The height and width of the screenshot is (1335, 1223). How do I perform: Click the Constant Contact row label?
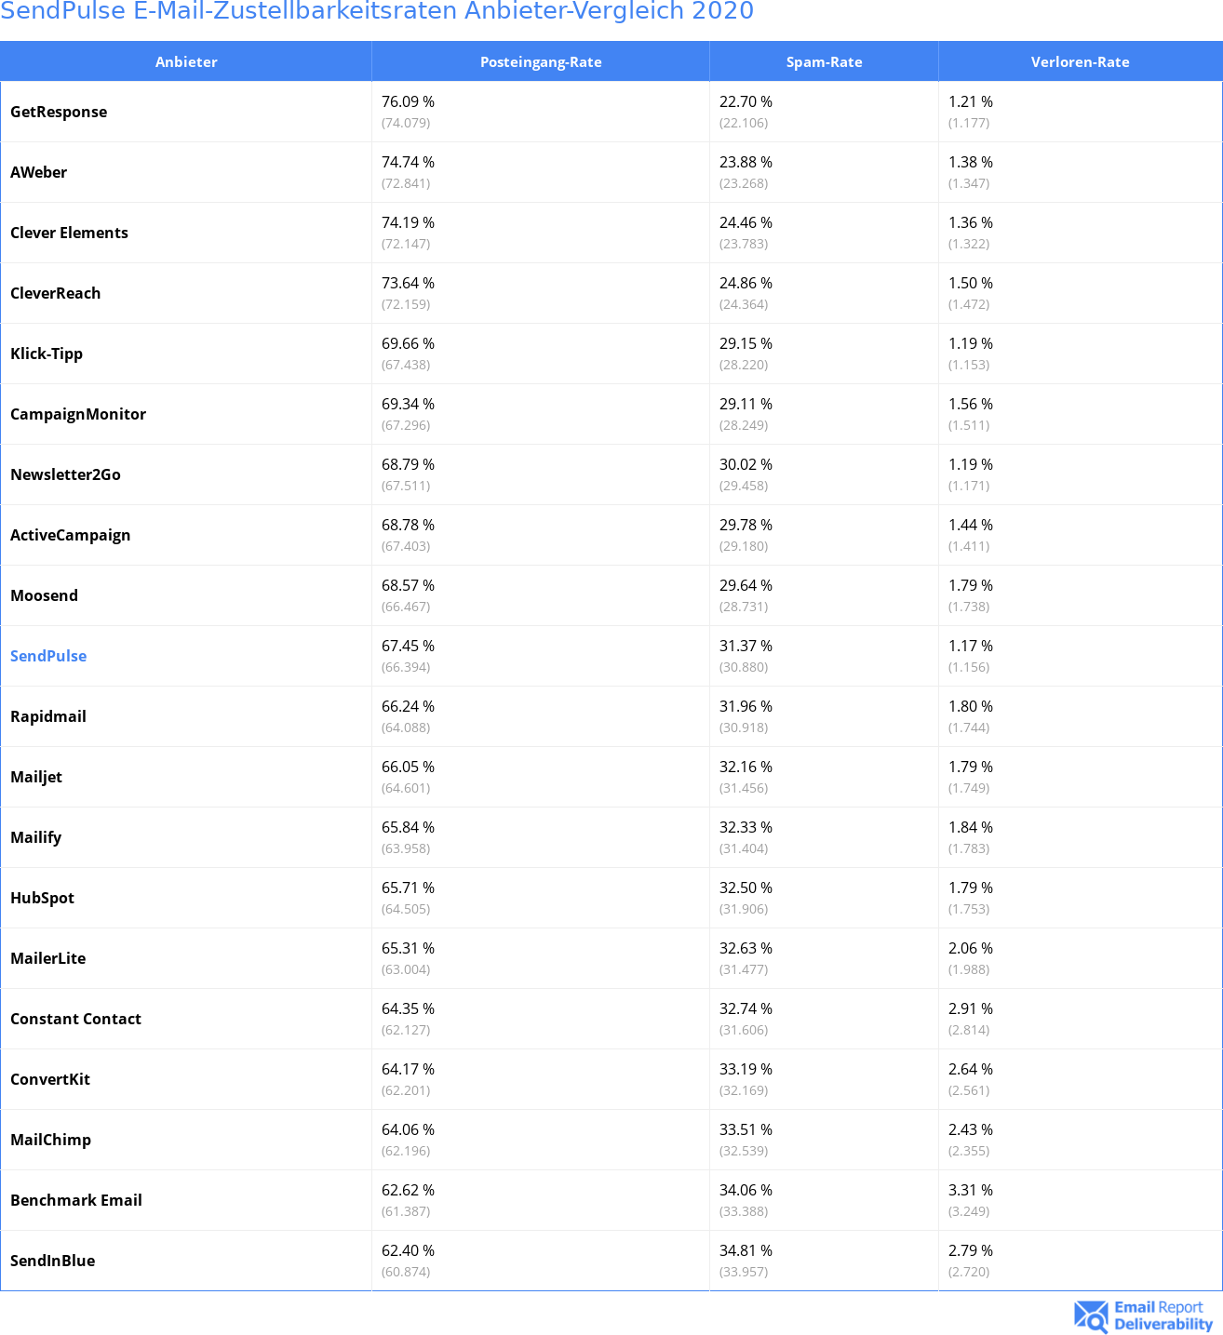pyautogui.click(x=75, y=1019)
